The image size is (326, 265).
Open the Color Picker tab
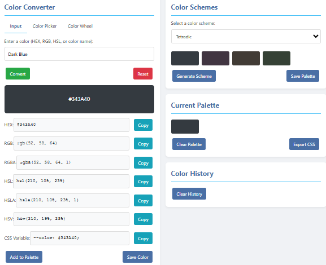45,26
